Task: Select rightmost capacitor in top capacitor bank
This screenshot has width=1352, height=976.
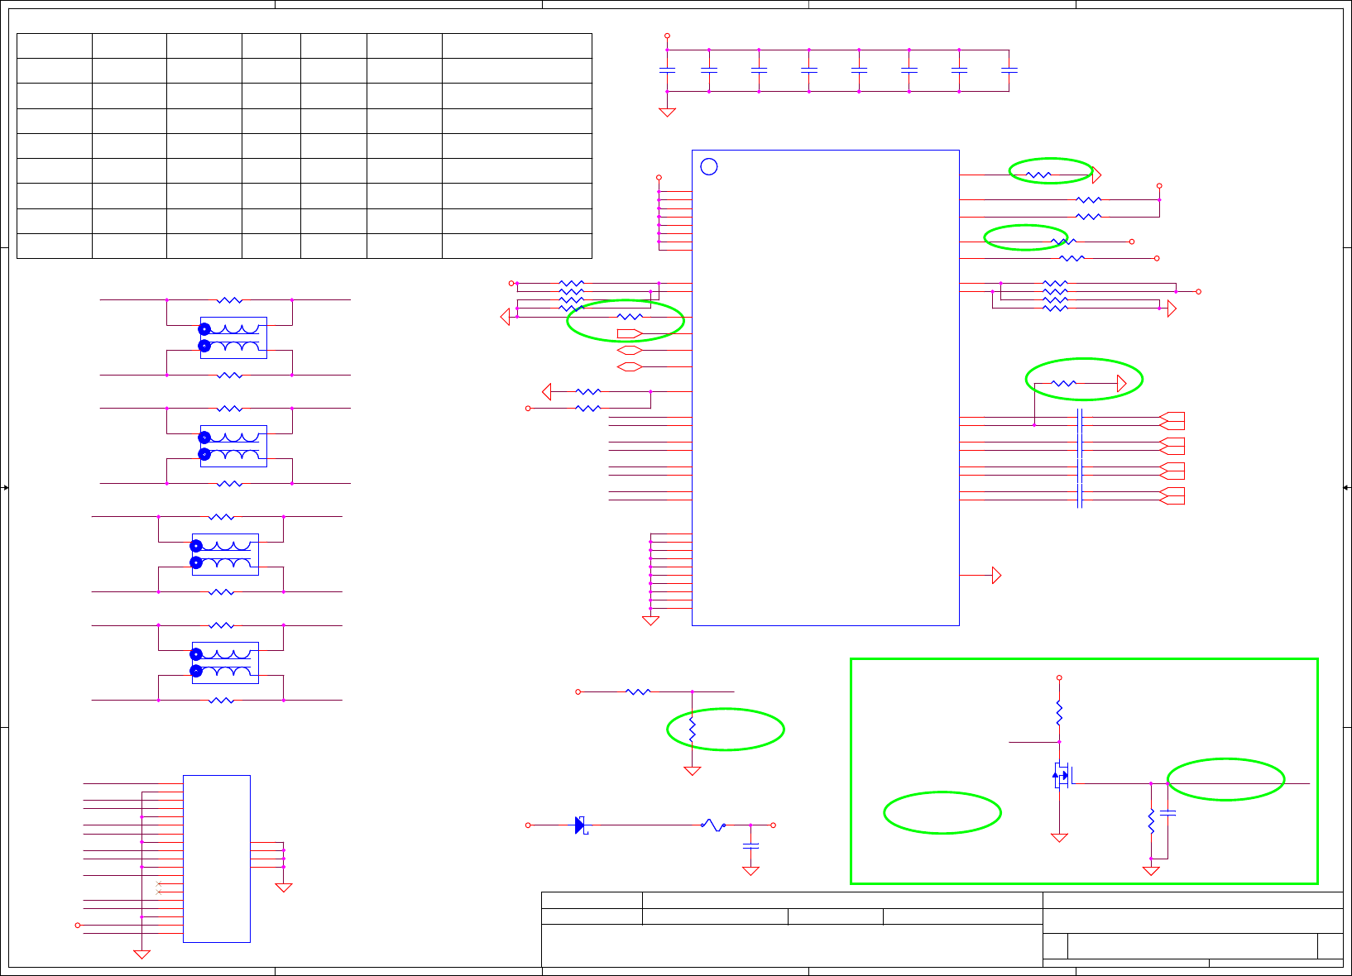Action: coord(1009,70)
